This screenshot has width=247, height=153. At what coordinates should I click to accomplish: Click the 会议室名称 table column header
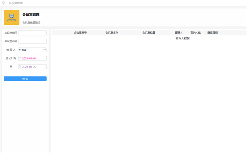[112, 32]
